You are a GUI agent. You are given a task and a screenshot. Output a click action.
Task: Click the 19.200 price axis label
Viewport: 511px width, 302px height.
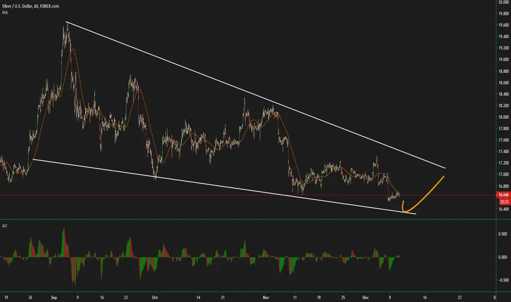(503, 48)
